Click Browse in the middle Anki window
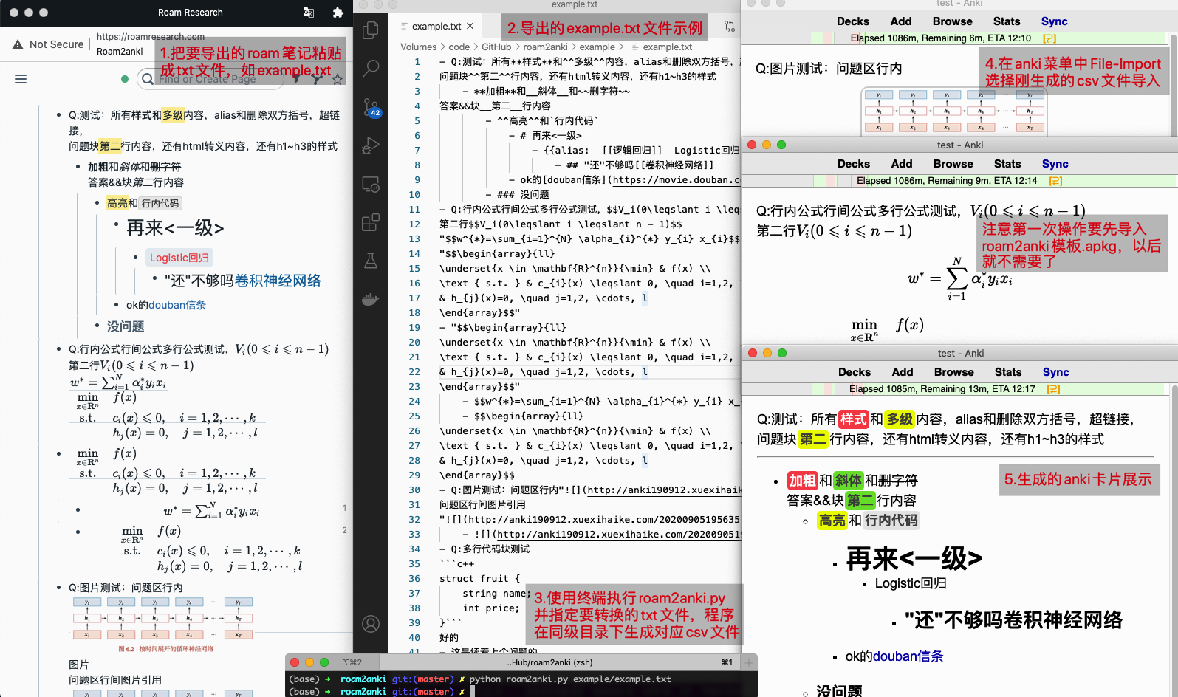 953,164
